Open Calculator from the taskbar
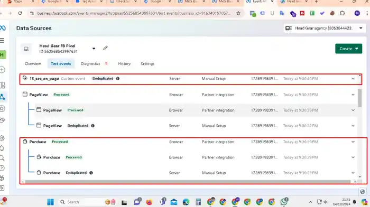This screenshot has width=370, height=207. pyautogui.click(x=198, y=202)
